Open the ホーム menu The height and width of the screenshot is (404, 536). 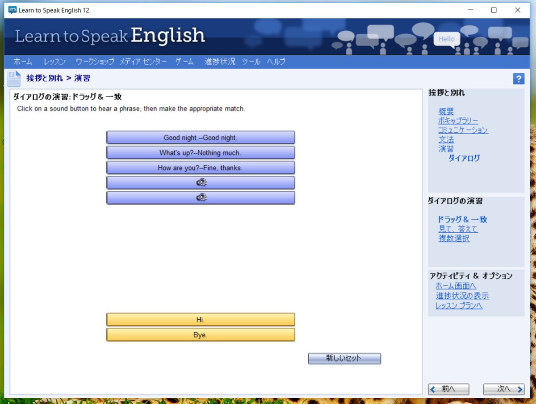pyautogui.click(x=23, y=62)
